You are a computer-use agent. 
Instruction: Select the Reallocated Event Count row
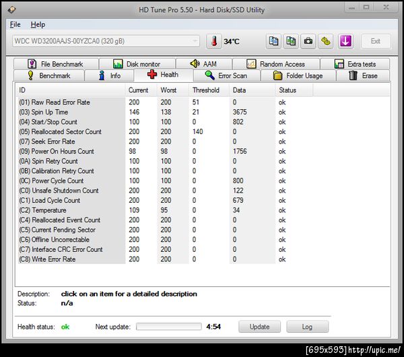coord(165,220)
